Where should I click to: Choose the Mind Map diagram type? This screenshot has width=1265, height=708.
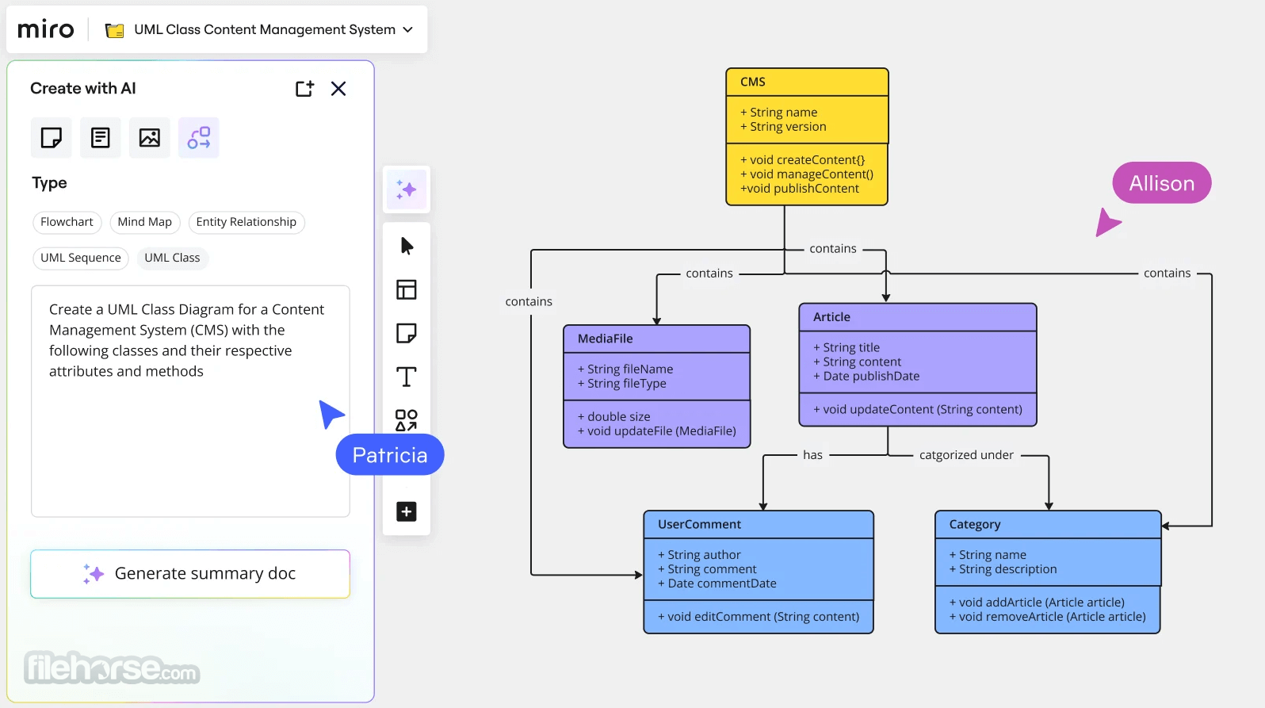click(x=144, y=222)
